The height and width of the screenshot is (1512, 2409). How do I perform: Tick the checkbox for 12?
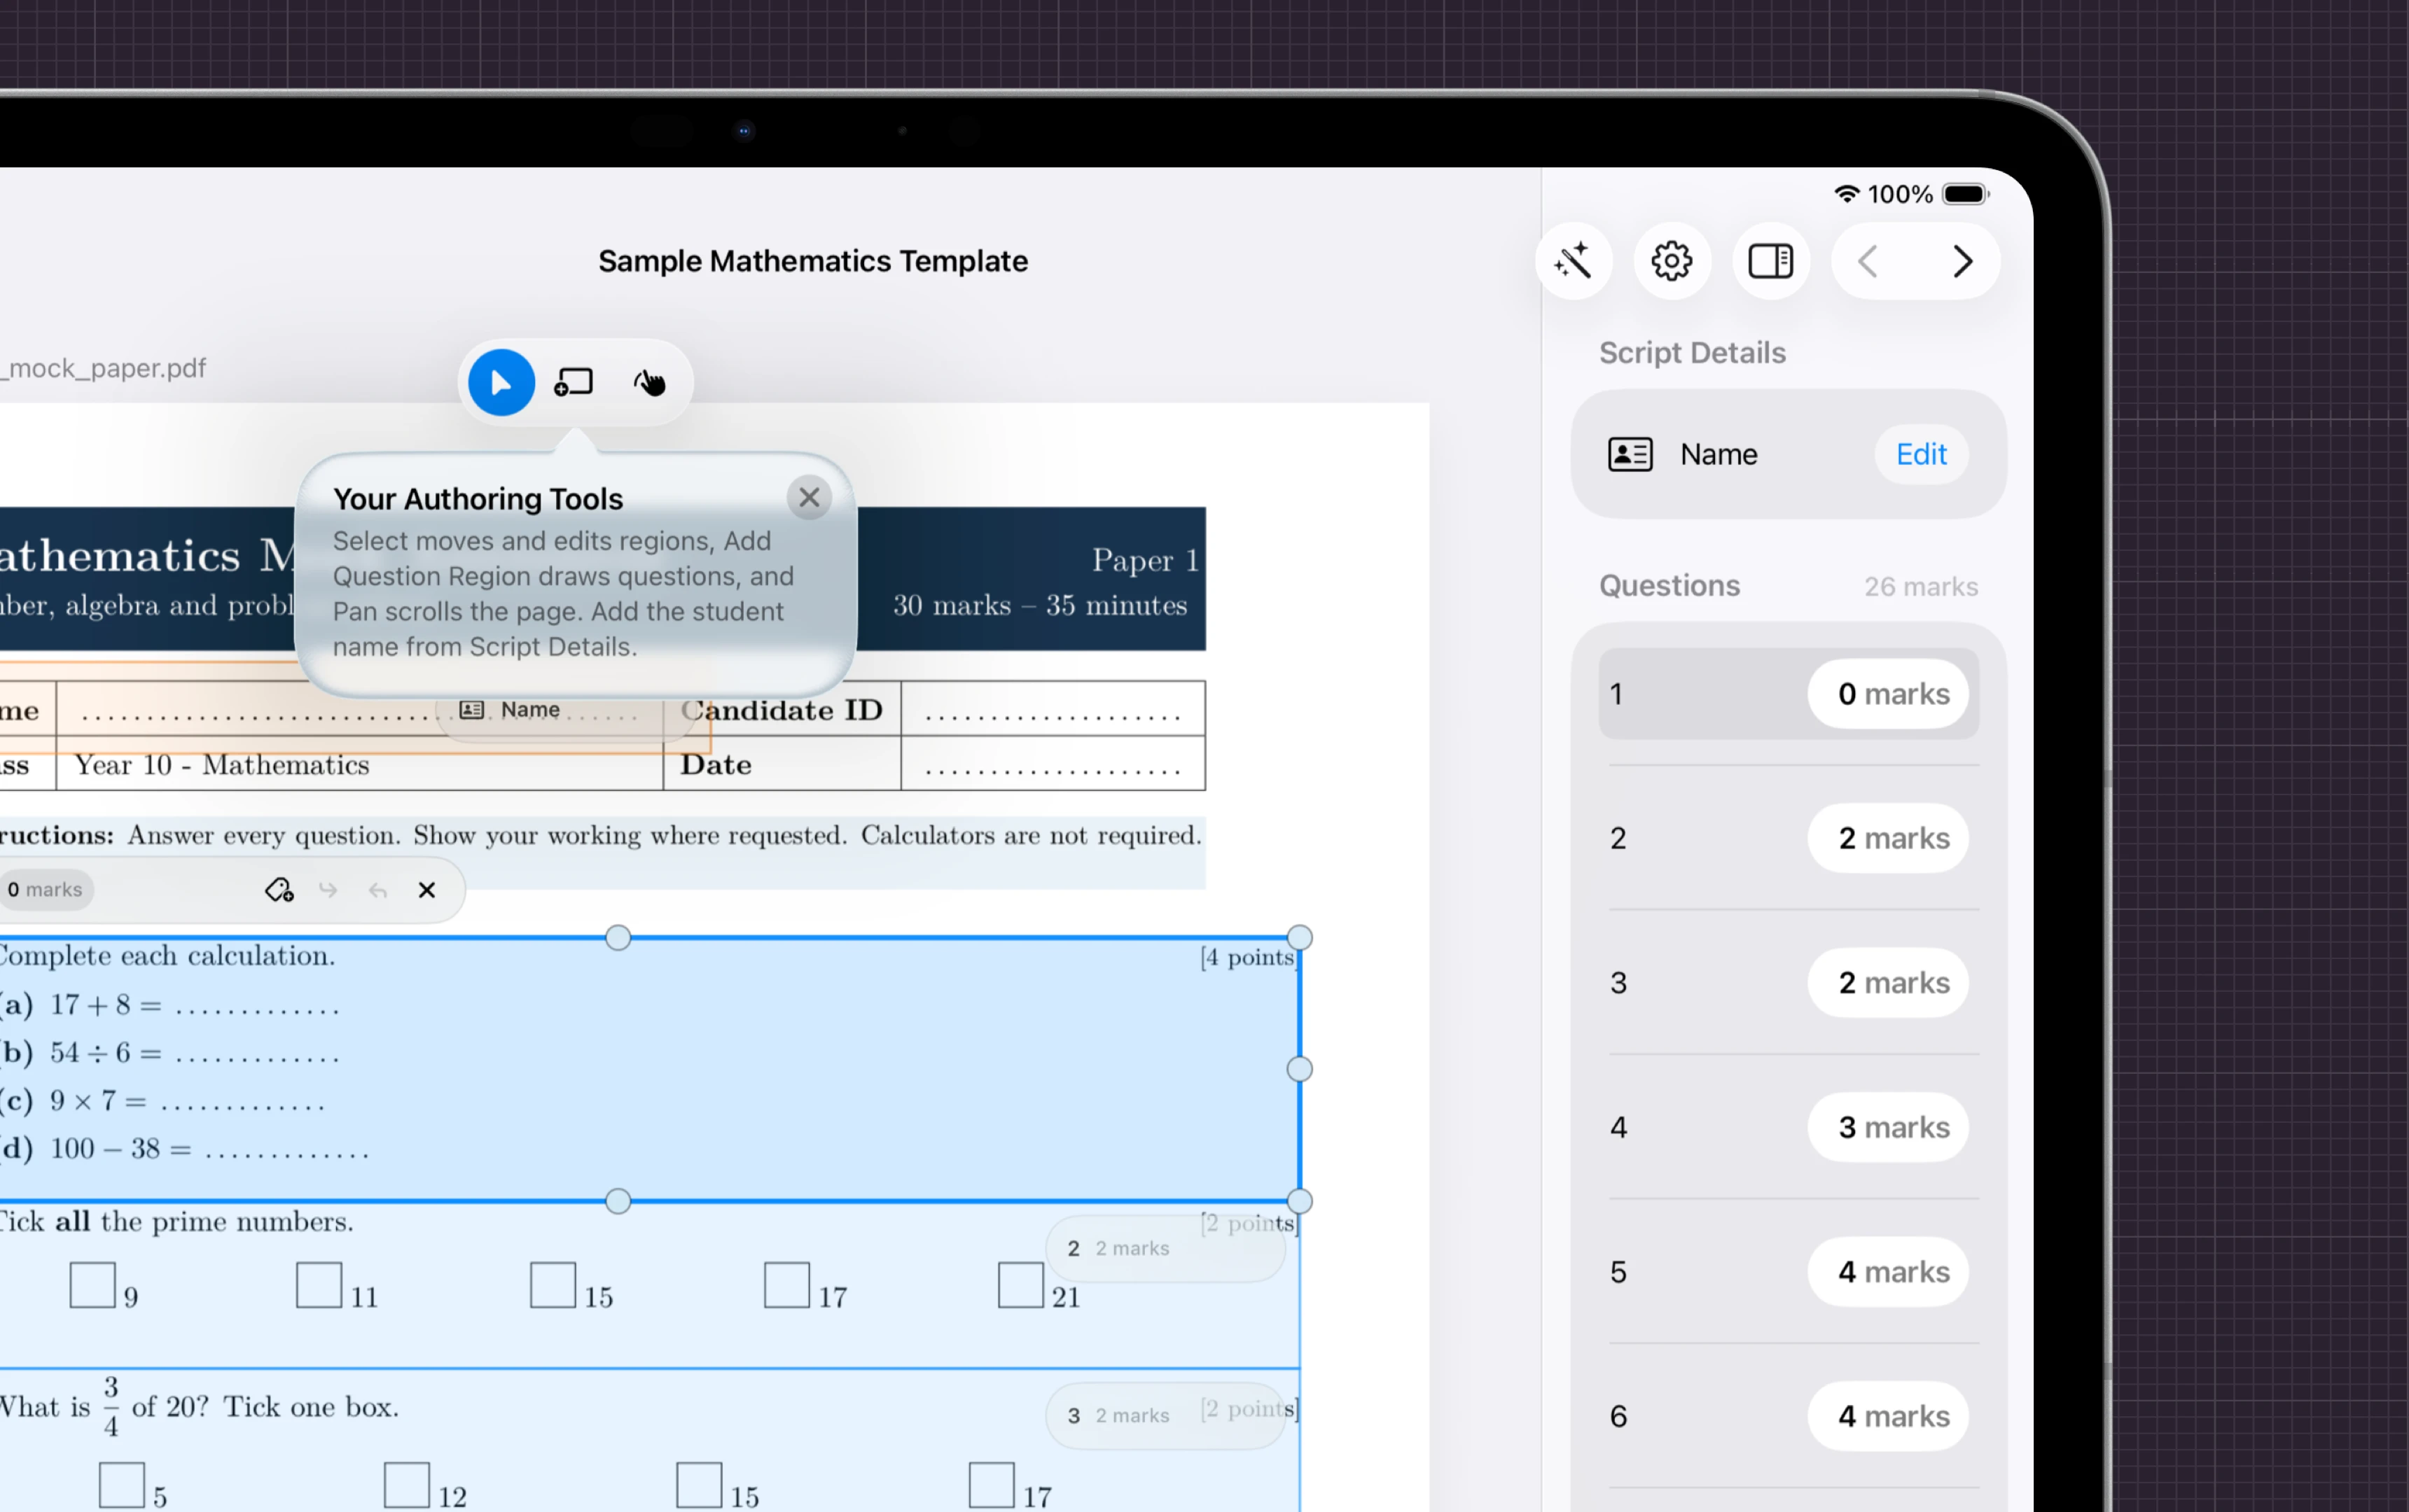(407, 1486)
